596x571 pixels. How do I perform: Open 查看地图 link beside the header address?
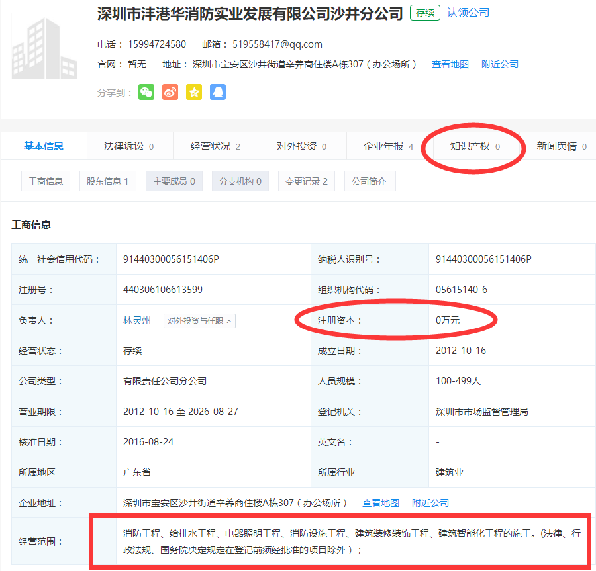[450, 64]
